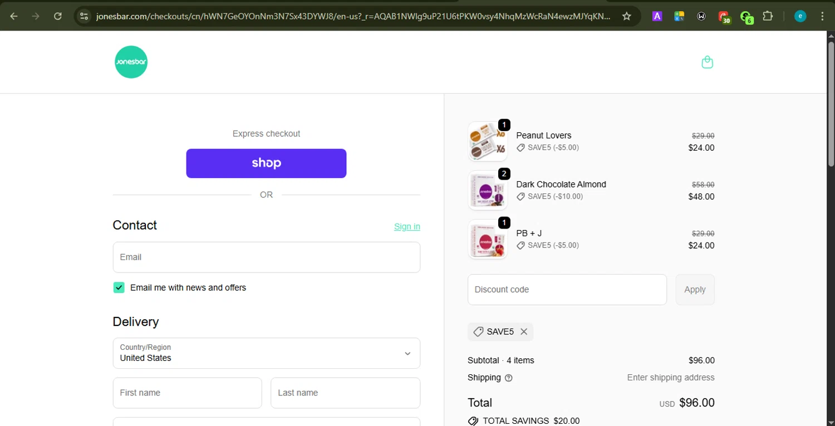
Task: Click the browser back arrow
Action: click(14, 16)
